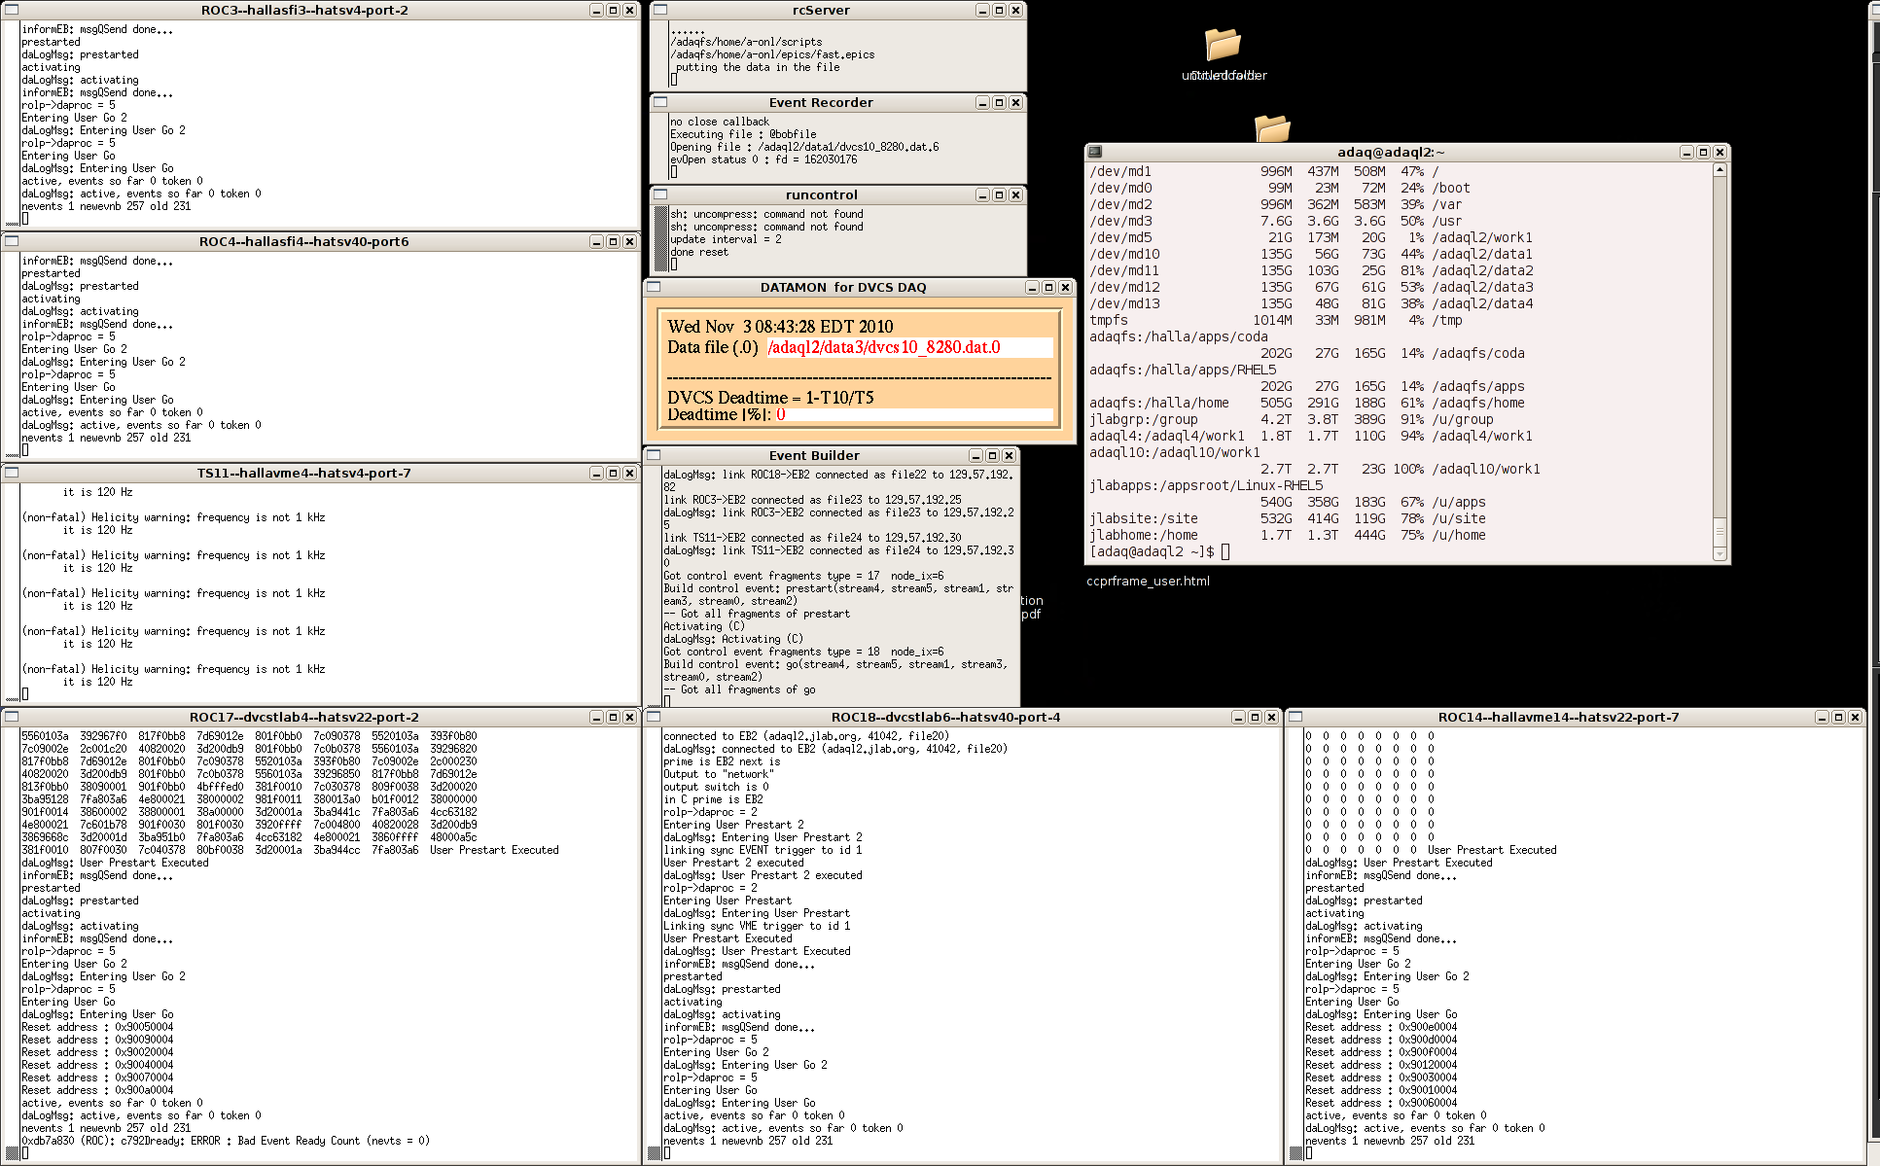Select the ccprframe_user.html desktop file label
Viewport: 1880px width, 1166px height.
point(1148,581)
